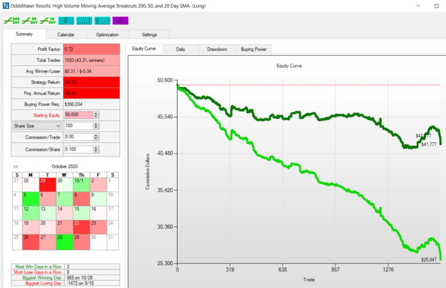Click the teal dollar sign filter icon
The width and height of the screenshot is (446, 288).
click(x=66, y=20)
